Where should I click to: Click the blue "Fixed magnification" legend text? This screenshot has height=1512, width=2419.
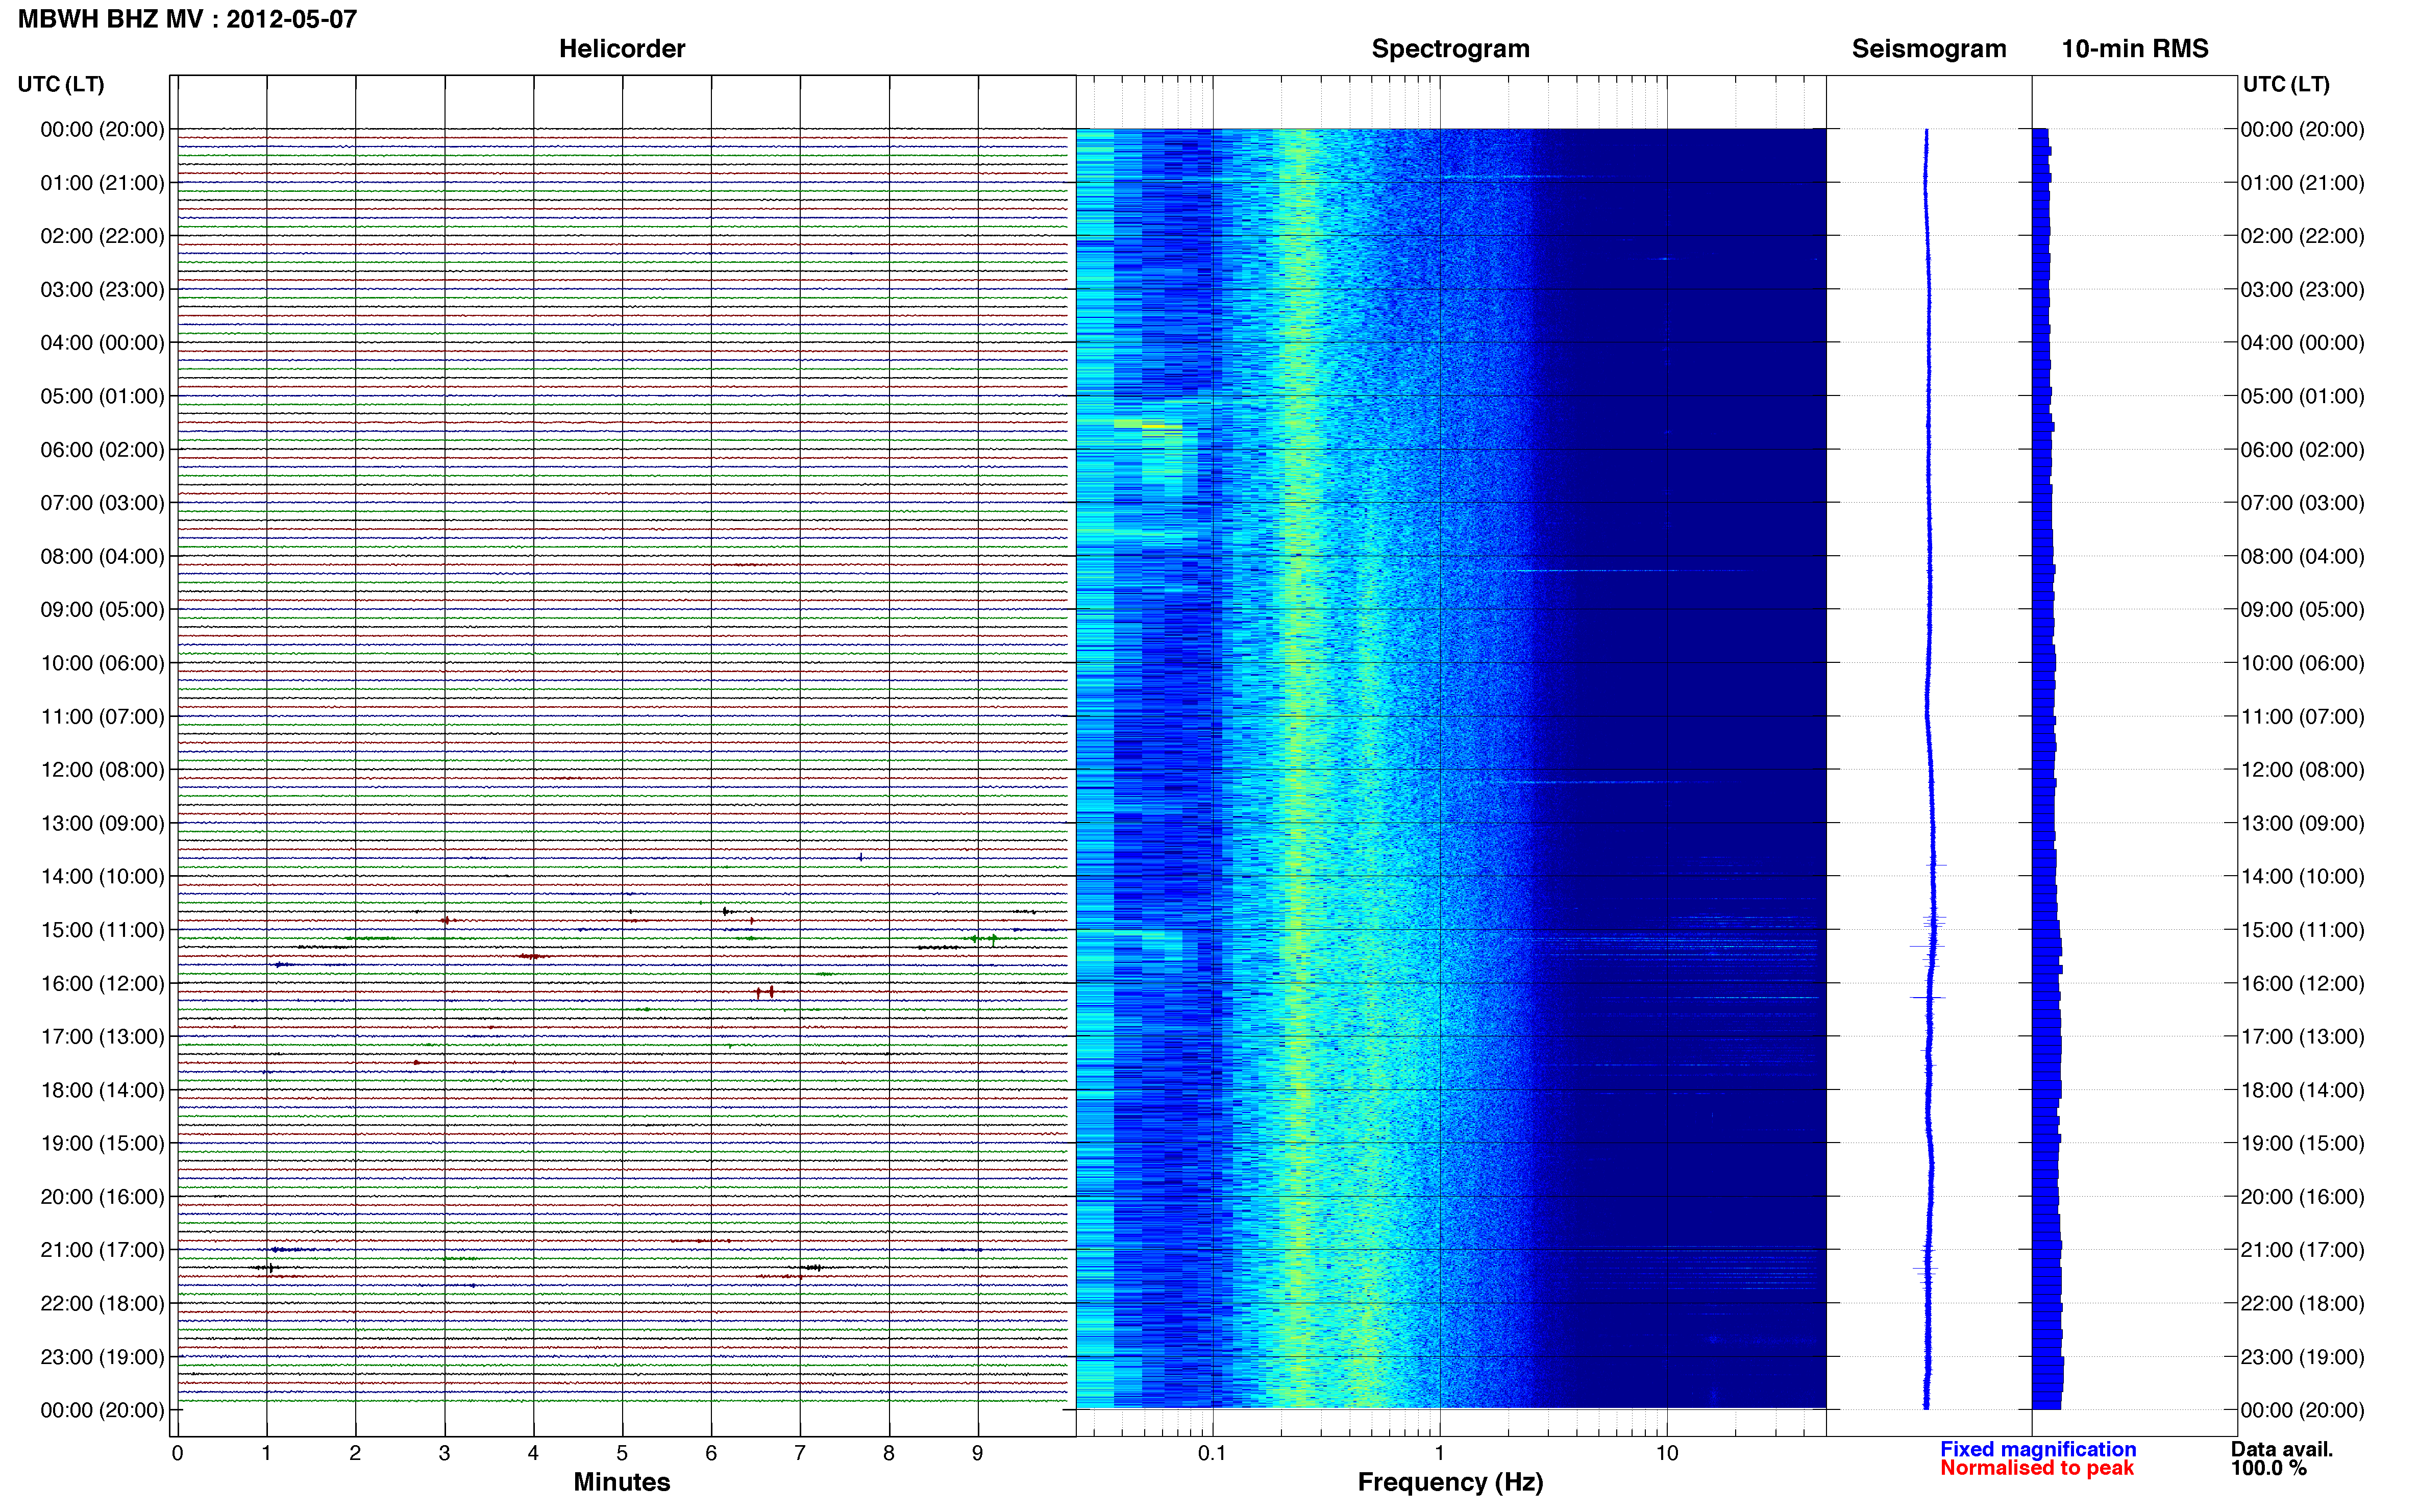coord(2038,1450)
